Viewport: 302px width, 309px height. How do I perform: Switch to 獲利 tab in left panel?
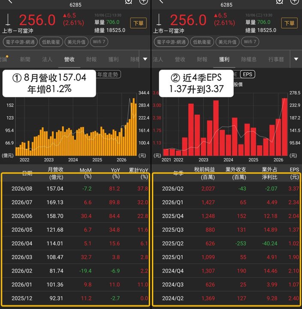[x=113, y=59]
